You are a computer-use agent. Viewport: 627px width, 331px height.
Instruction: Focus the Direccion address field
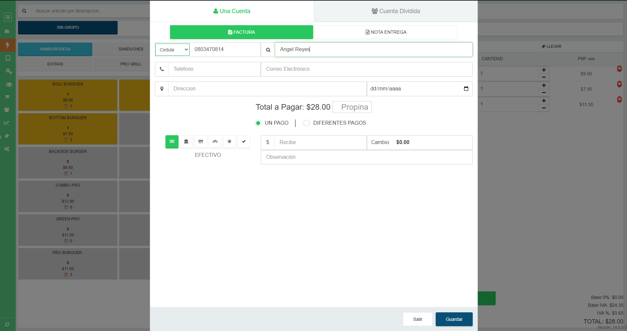coord(268,89)
